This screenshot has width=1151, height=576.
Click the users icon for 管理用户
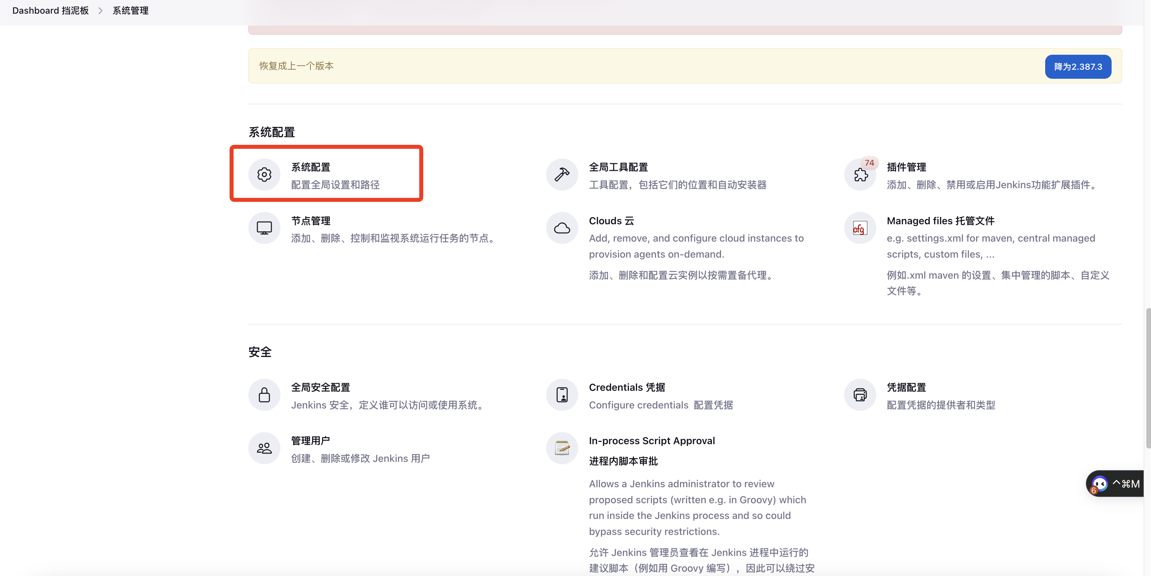(x=264, y=448)
